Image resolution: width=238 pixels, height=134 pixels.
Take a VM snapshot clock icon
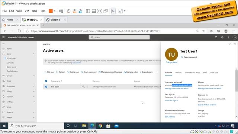(x=68, y=11)
